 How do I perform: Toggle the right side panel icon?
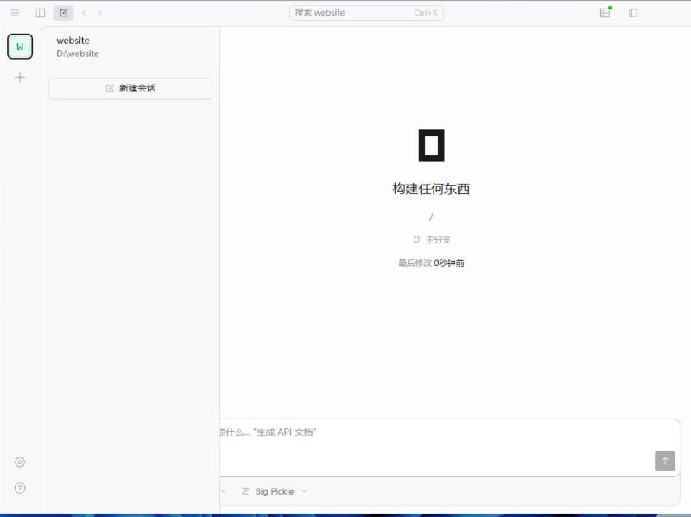point(633,13)
